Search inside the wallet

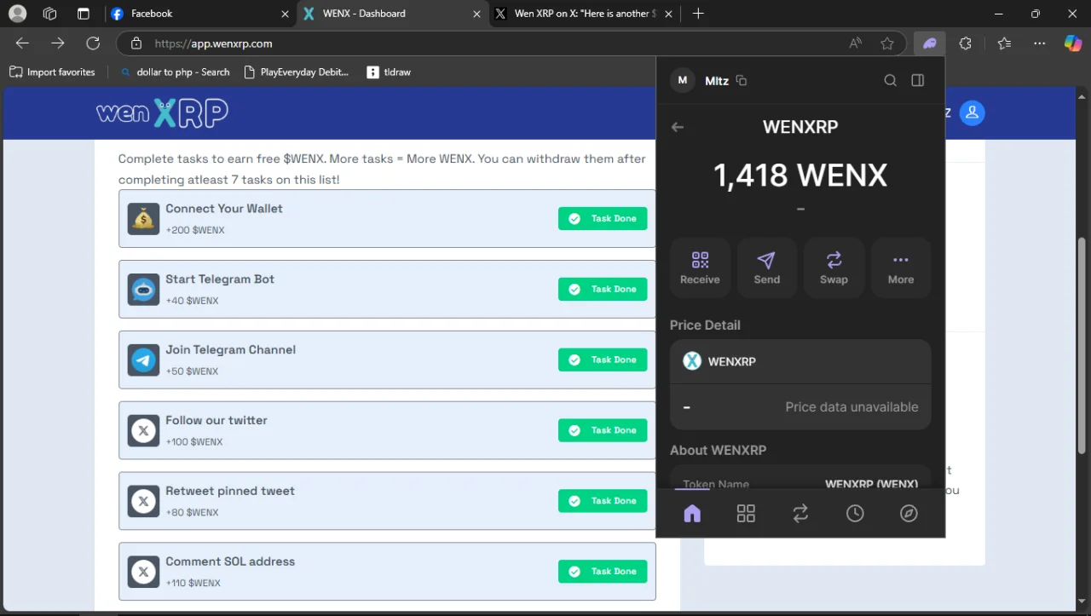(x=890, y=80)
